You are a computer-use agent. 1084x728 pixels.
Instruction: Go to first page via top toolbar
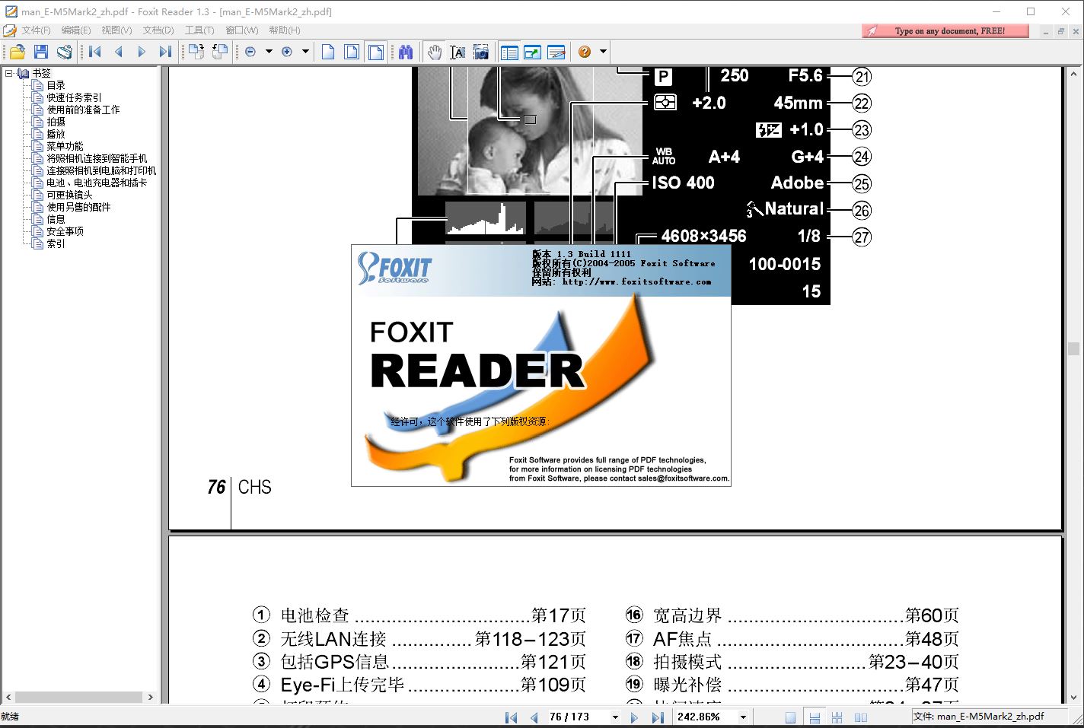(95, 52)
